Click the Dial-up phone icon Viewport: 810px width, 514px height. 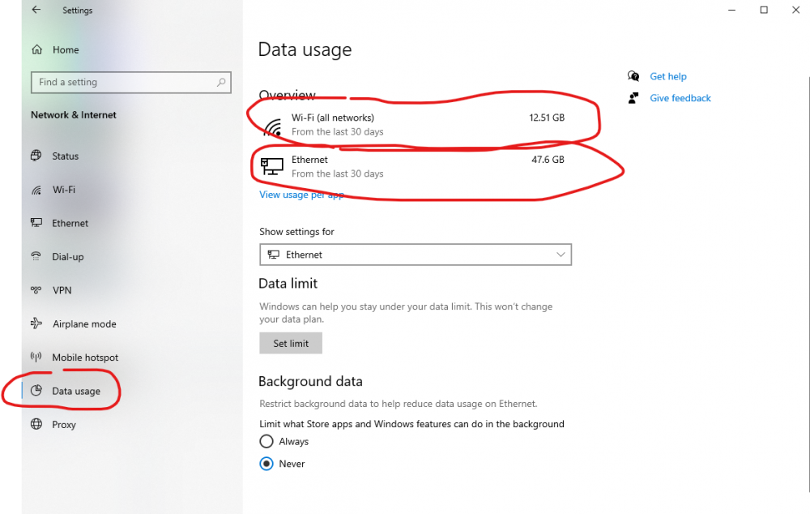pos(36,256)
